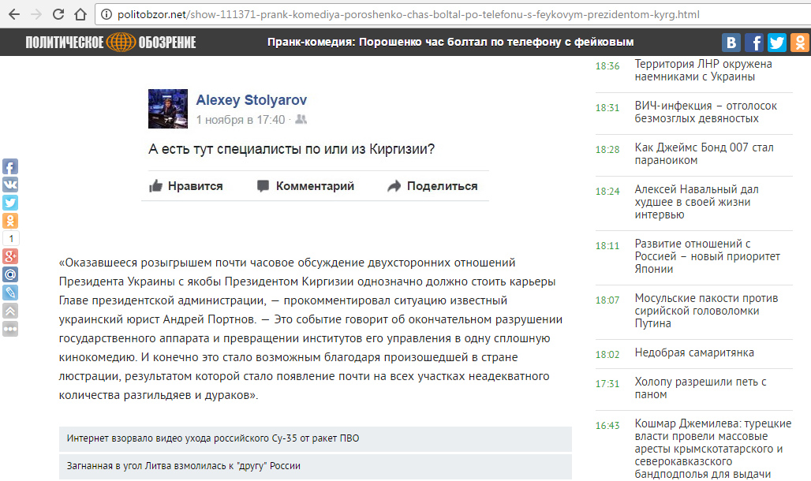
Task: Open the Политическое Обозрение site logo
Action: pyautogui.click(x=110, y=43)
